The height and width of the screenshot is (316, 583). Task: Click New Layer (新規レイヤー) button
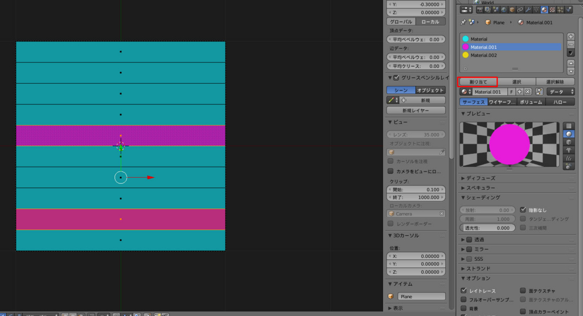coord(416,110)
